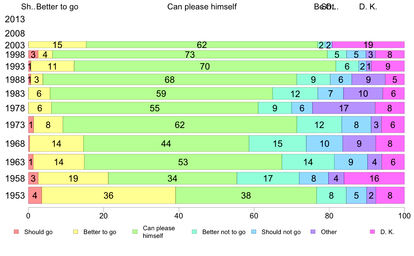Click the 1953 Should go segment labeled 4

coord(35,195)
